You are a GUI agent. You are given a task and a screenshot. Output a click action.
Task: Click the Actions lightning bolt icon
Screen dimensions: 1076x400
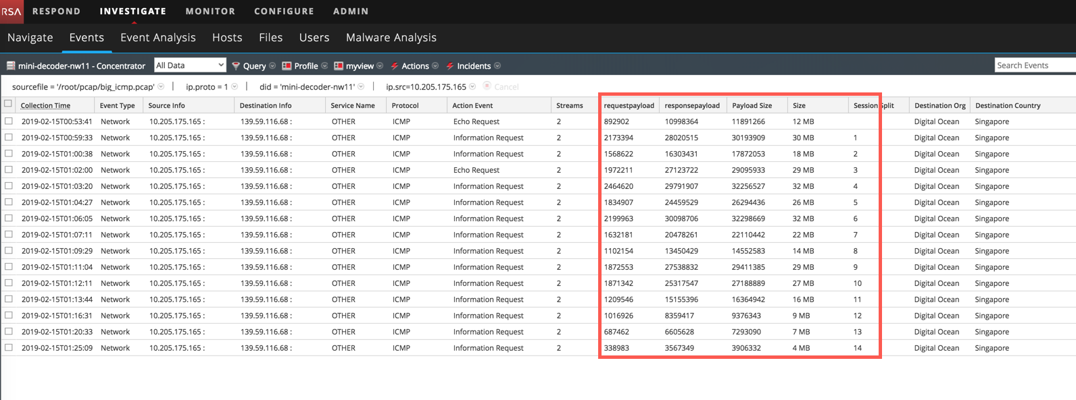(x=394, y=66)
